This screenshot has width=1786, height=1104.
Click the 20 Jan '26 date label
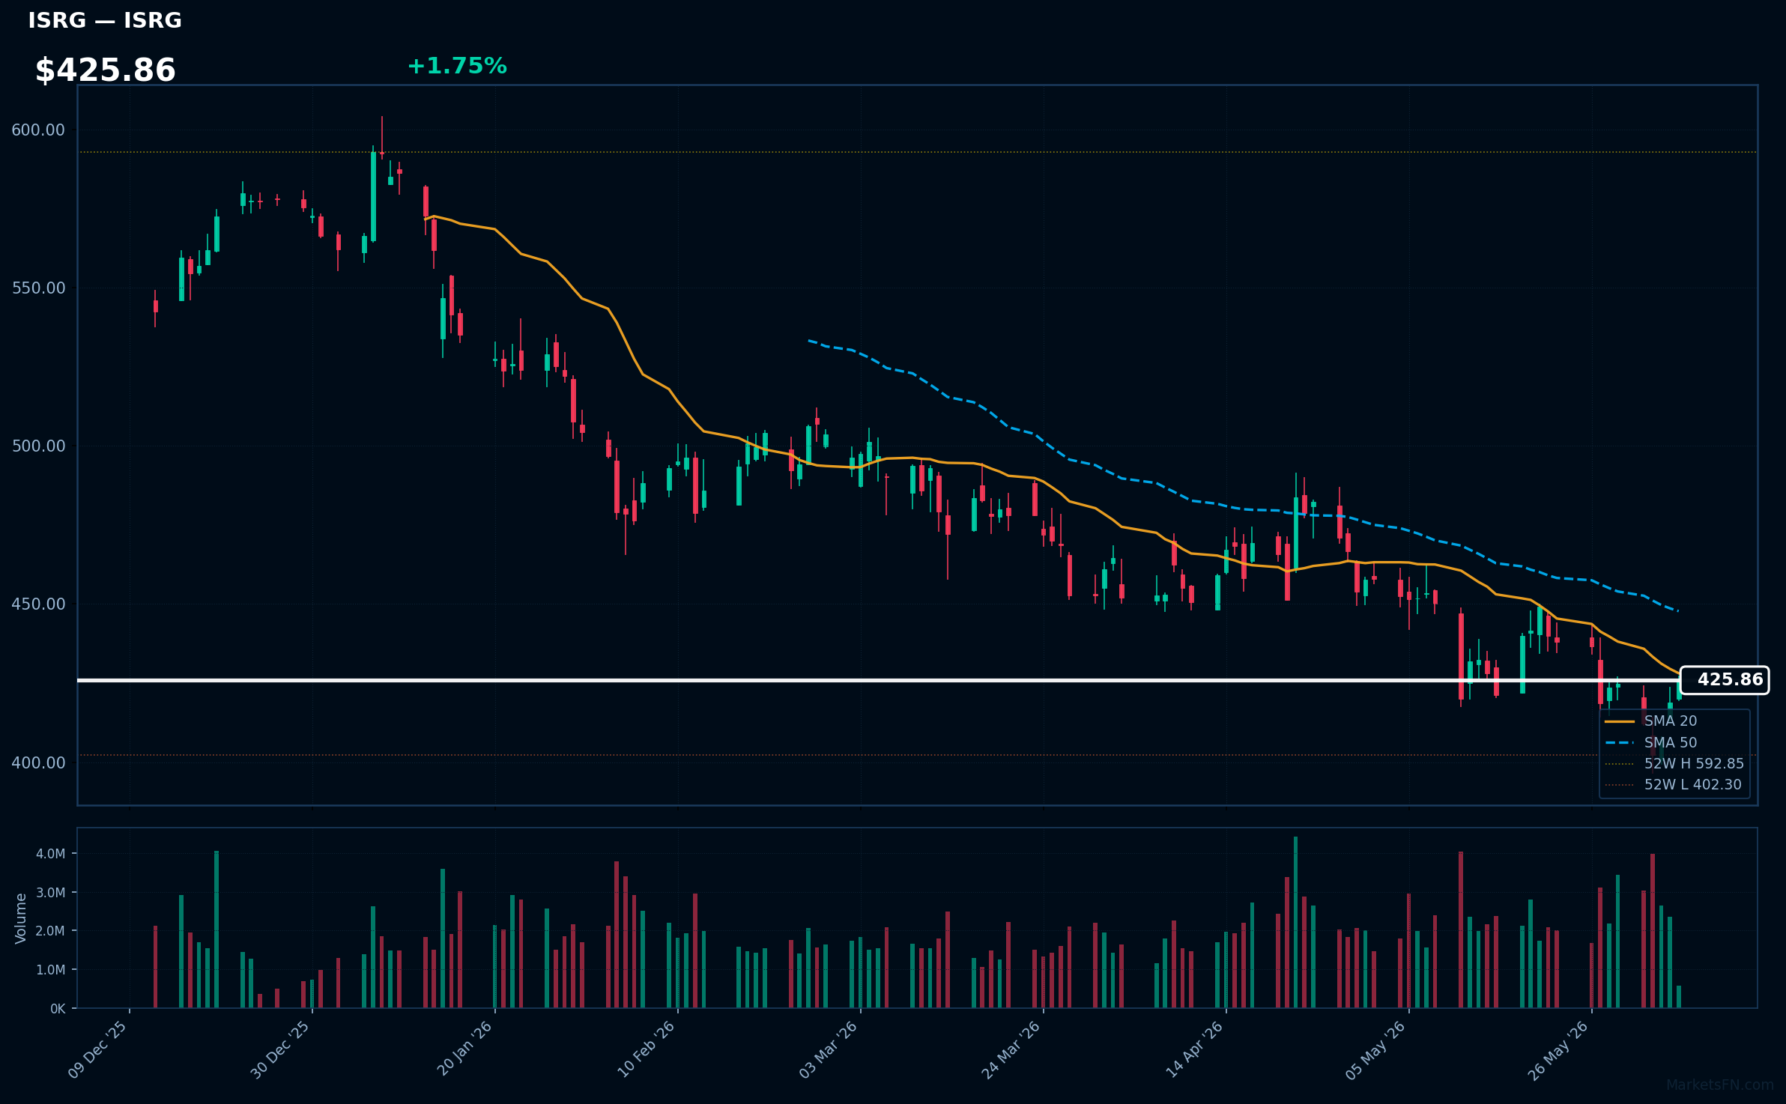tap(464, 1049)
